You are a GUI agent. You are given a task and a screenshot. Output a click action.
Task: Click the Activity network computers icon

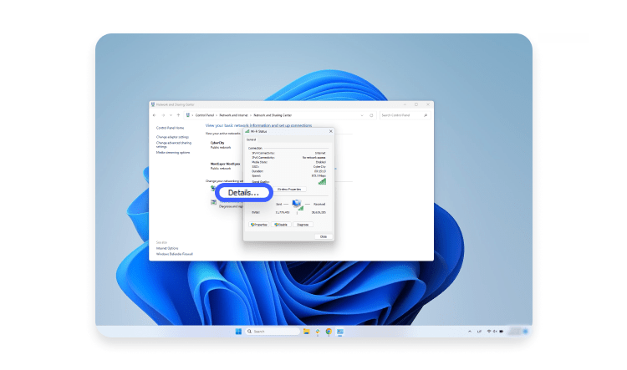coord(298,205)
